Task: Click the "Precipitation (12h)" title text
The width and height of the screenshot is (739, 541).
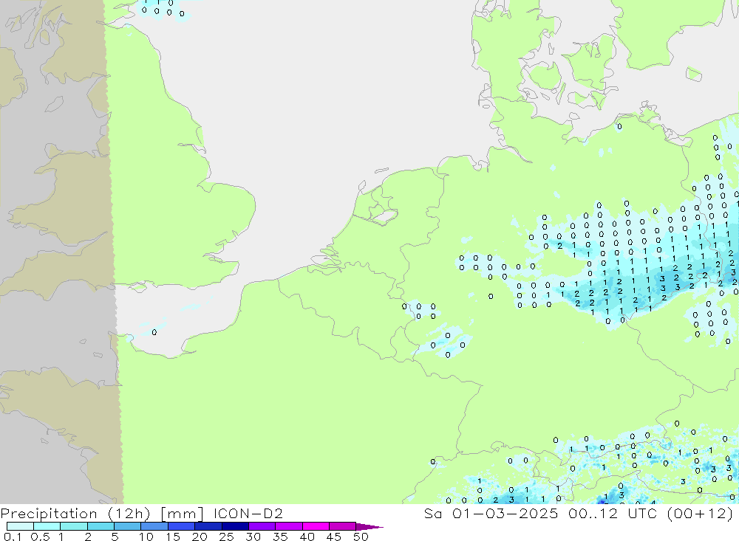Action: [x=75, y=514]
